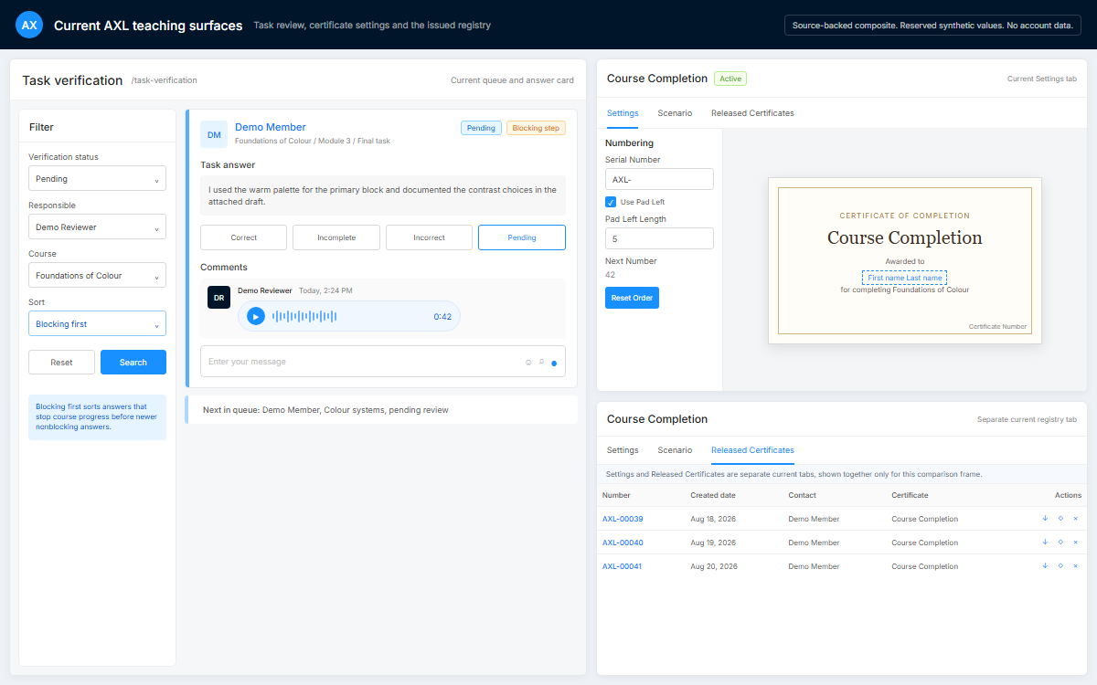The width and height of the screenshot is (1097, 685).
Task: Click the blue send dot in the message box
Action: pyautogui.click(x=554, y=363)
